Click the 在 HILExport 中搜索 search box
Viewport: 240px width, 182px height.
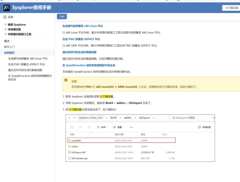coord(192,118)
